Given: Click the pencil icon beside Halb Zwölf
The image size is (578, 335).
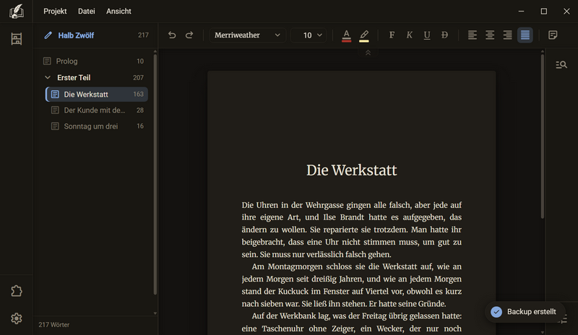Looking at the screenshot, I should click(x=48, y=35).
